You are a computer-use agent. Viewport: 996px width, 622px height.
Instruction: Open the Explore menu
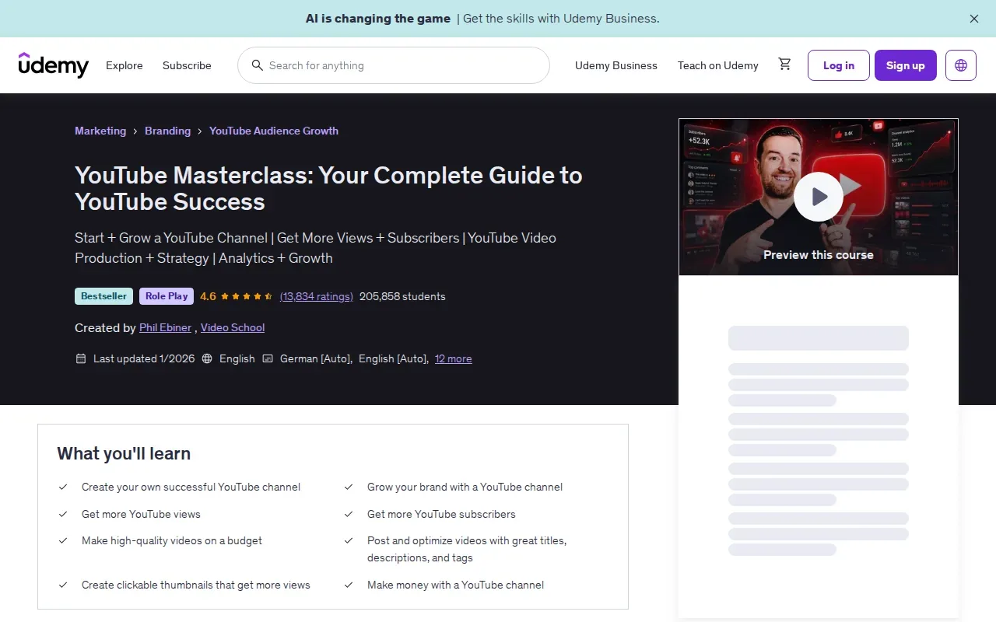124,65
